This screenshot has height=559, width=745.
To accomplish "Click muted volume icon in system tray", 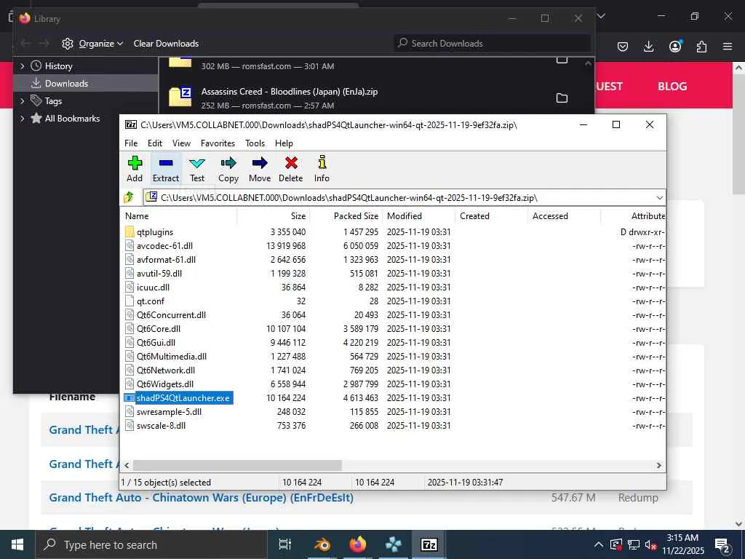I will (x=651, y=544).
